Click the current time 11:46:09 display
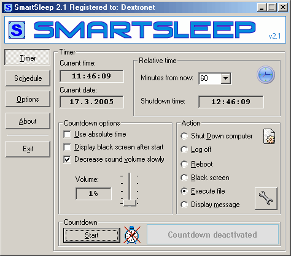Screen dimensions: 291x256 point(91,76)
